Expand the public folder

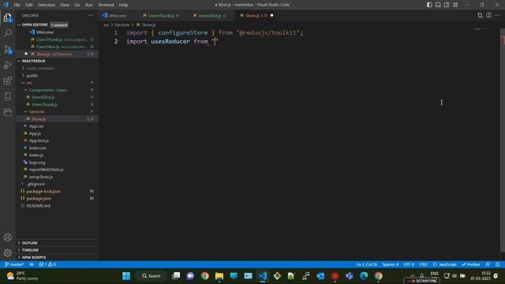pos(32,76)
